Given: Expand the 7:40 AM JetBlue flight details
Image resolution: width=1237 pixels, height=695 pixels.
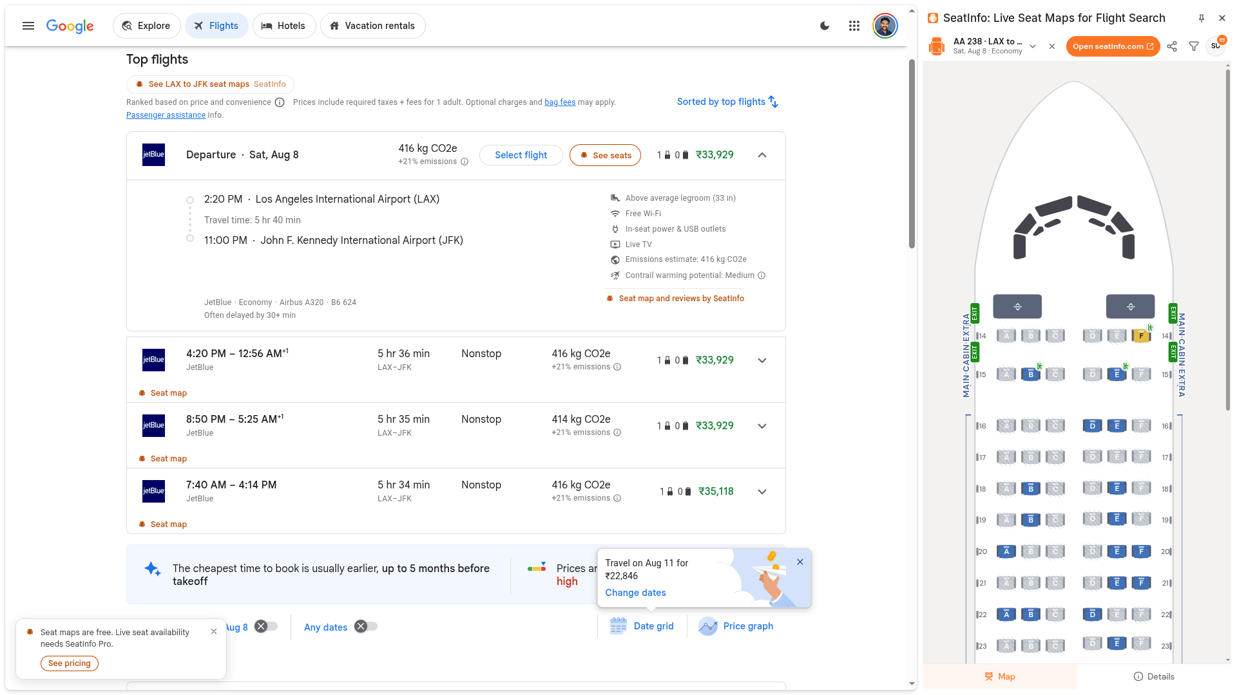Looking at the screenshot, I should tap(762, 492).
